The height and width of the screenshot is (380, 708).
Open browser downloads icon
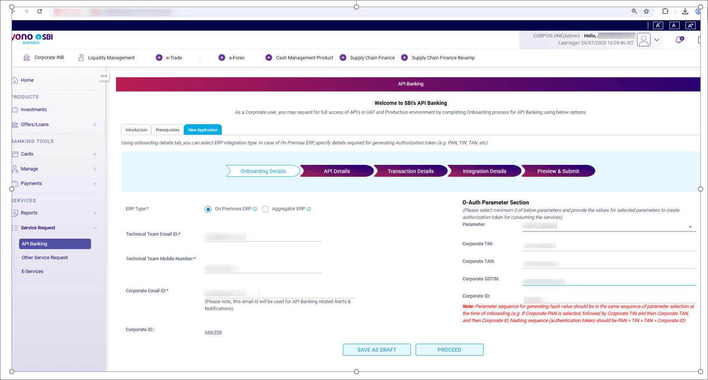point(685,11)
